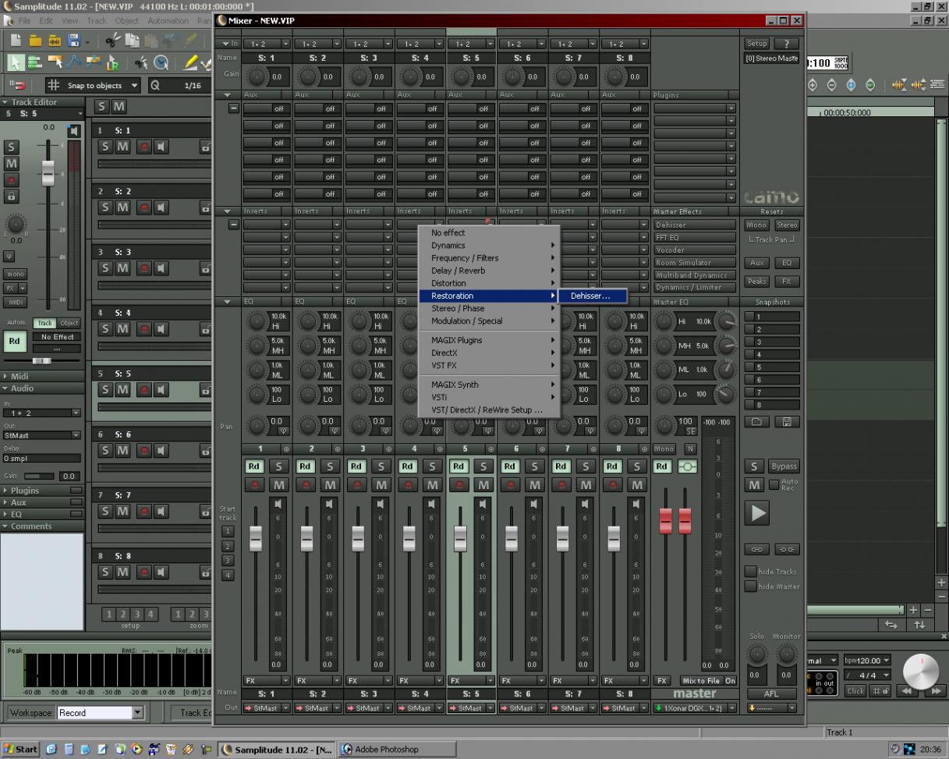
Task: Select the universal arrow mouse mode tool
Action: coord(14,63)
